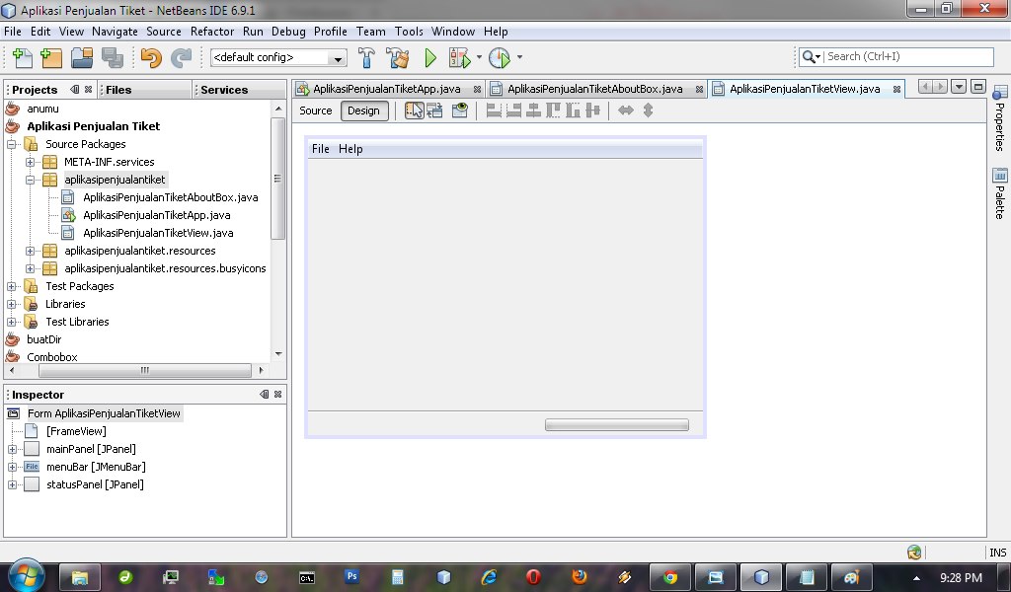
Task: Open the Preview Design eye icon
Action: pos(458,111)
